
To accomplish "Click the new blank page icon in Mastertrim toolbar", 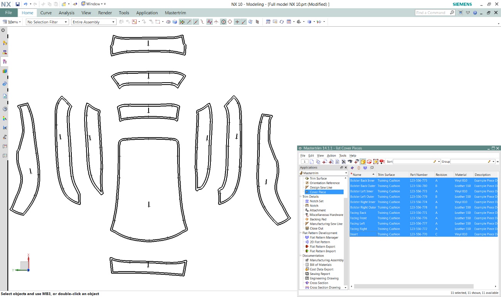I will point(312,162).
